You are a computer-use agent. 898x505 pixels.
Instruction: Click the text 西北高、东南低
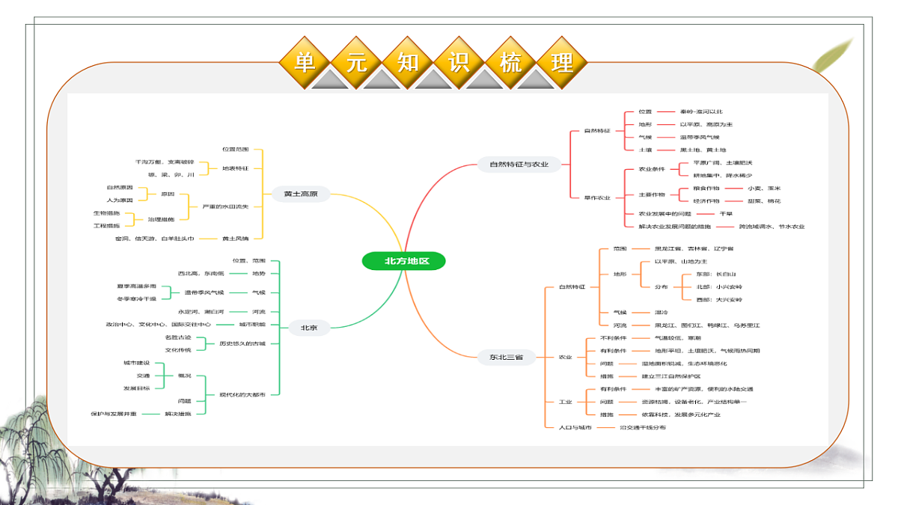point(201,273)
